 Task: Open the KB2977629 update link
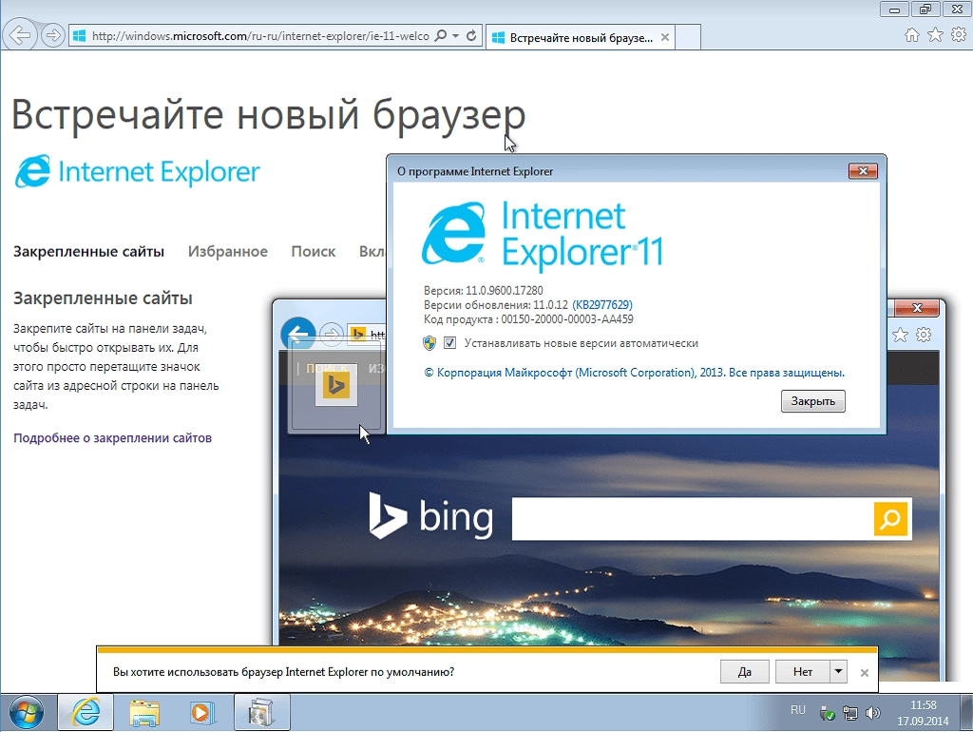click(601, 305)
